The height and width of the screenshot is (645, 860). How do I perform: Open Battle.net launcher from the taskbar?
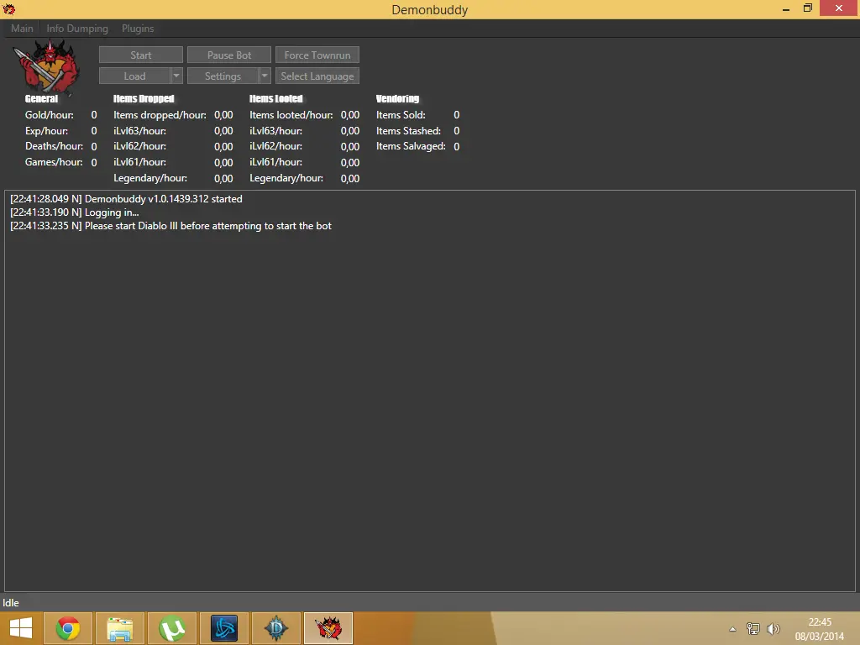coord(224,628)
